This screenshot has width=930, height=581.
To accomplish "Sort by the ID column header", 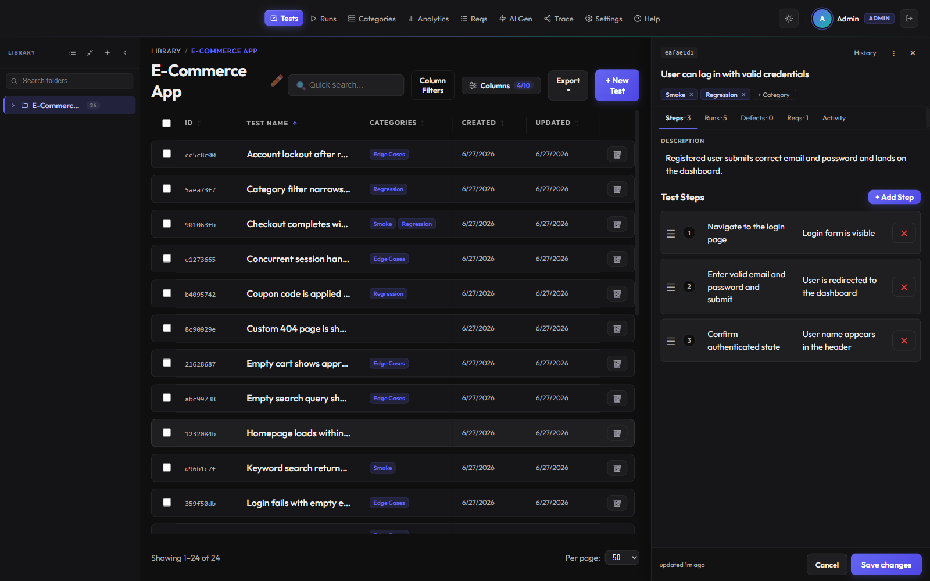I will point(192,123).
